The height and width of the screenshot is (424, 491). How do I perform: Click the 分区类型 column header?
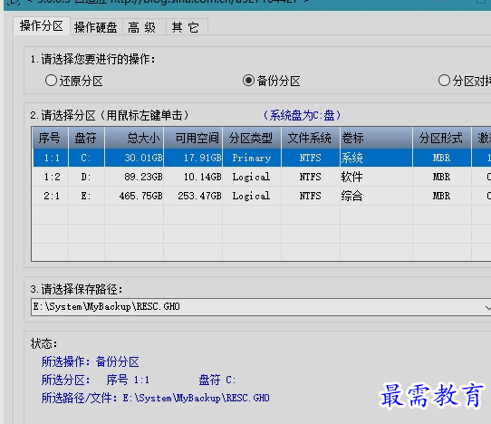click(252, 138)
